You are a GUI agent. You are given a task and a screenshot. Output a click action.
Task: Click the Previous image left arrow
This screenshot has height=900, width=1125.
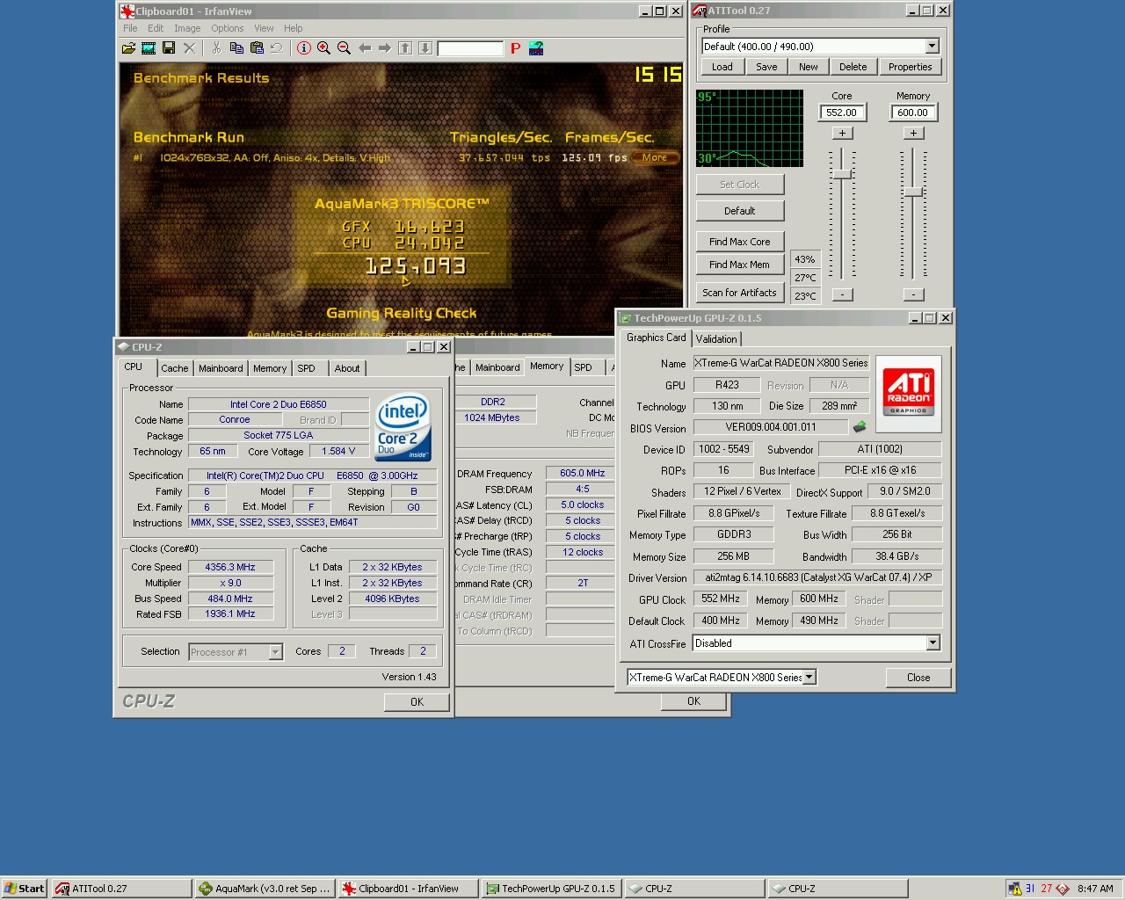coord(364,48)
